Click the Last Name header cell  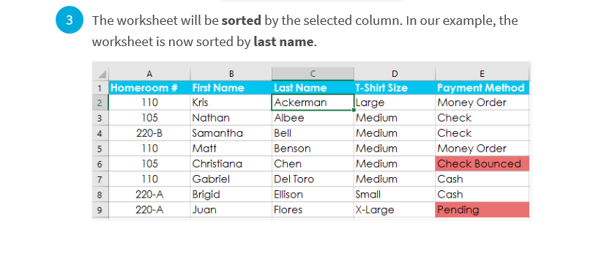pos(313,88)
